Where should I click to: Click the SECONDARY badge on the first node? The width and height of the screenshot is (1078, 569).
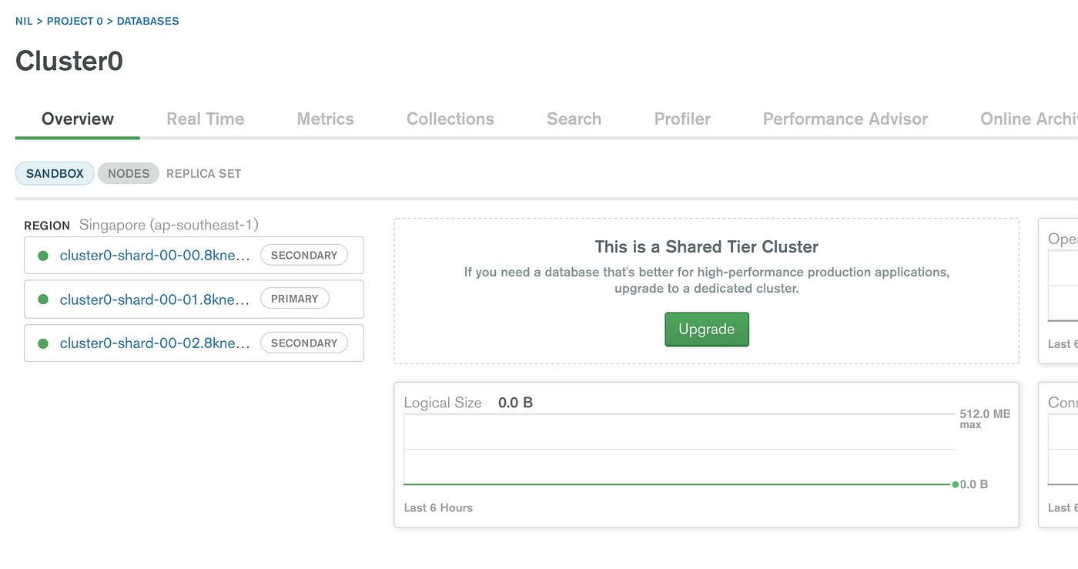click(x=304, y=255)
